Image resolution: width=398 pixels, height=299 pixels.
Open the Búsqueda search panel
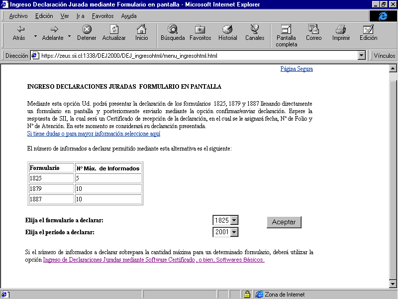[173, 33]
